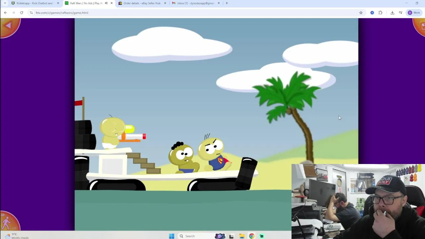This screenshot has height=239, width=425.
Task: Open the planet search highlight icon
Action: point(220,236)
